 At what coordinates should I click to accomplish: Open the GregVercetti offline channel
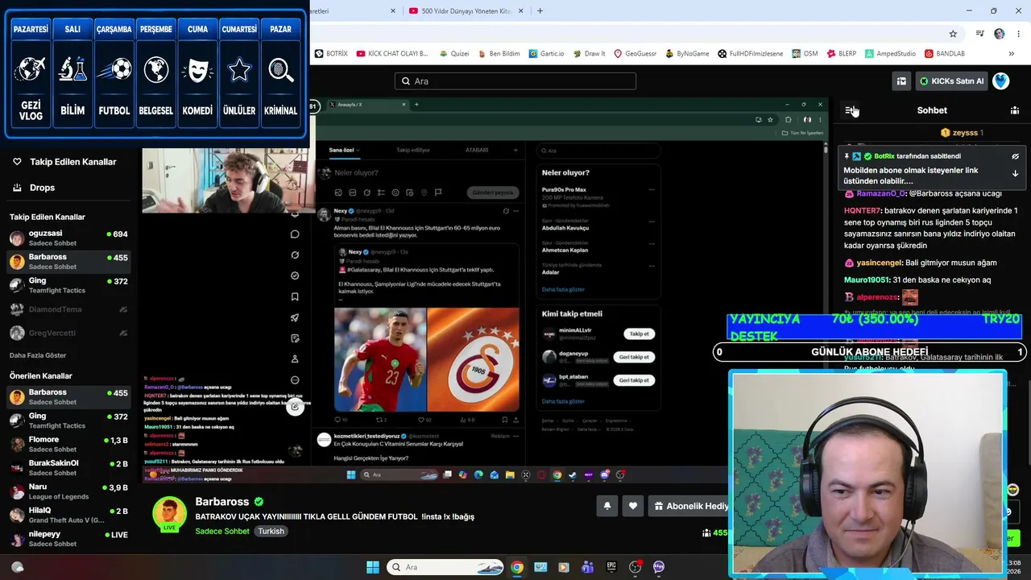(x=69, y=333)
